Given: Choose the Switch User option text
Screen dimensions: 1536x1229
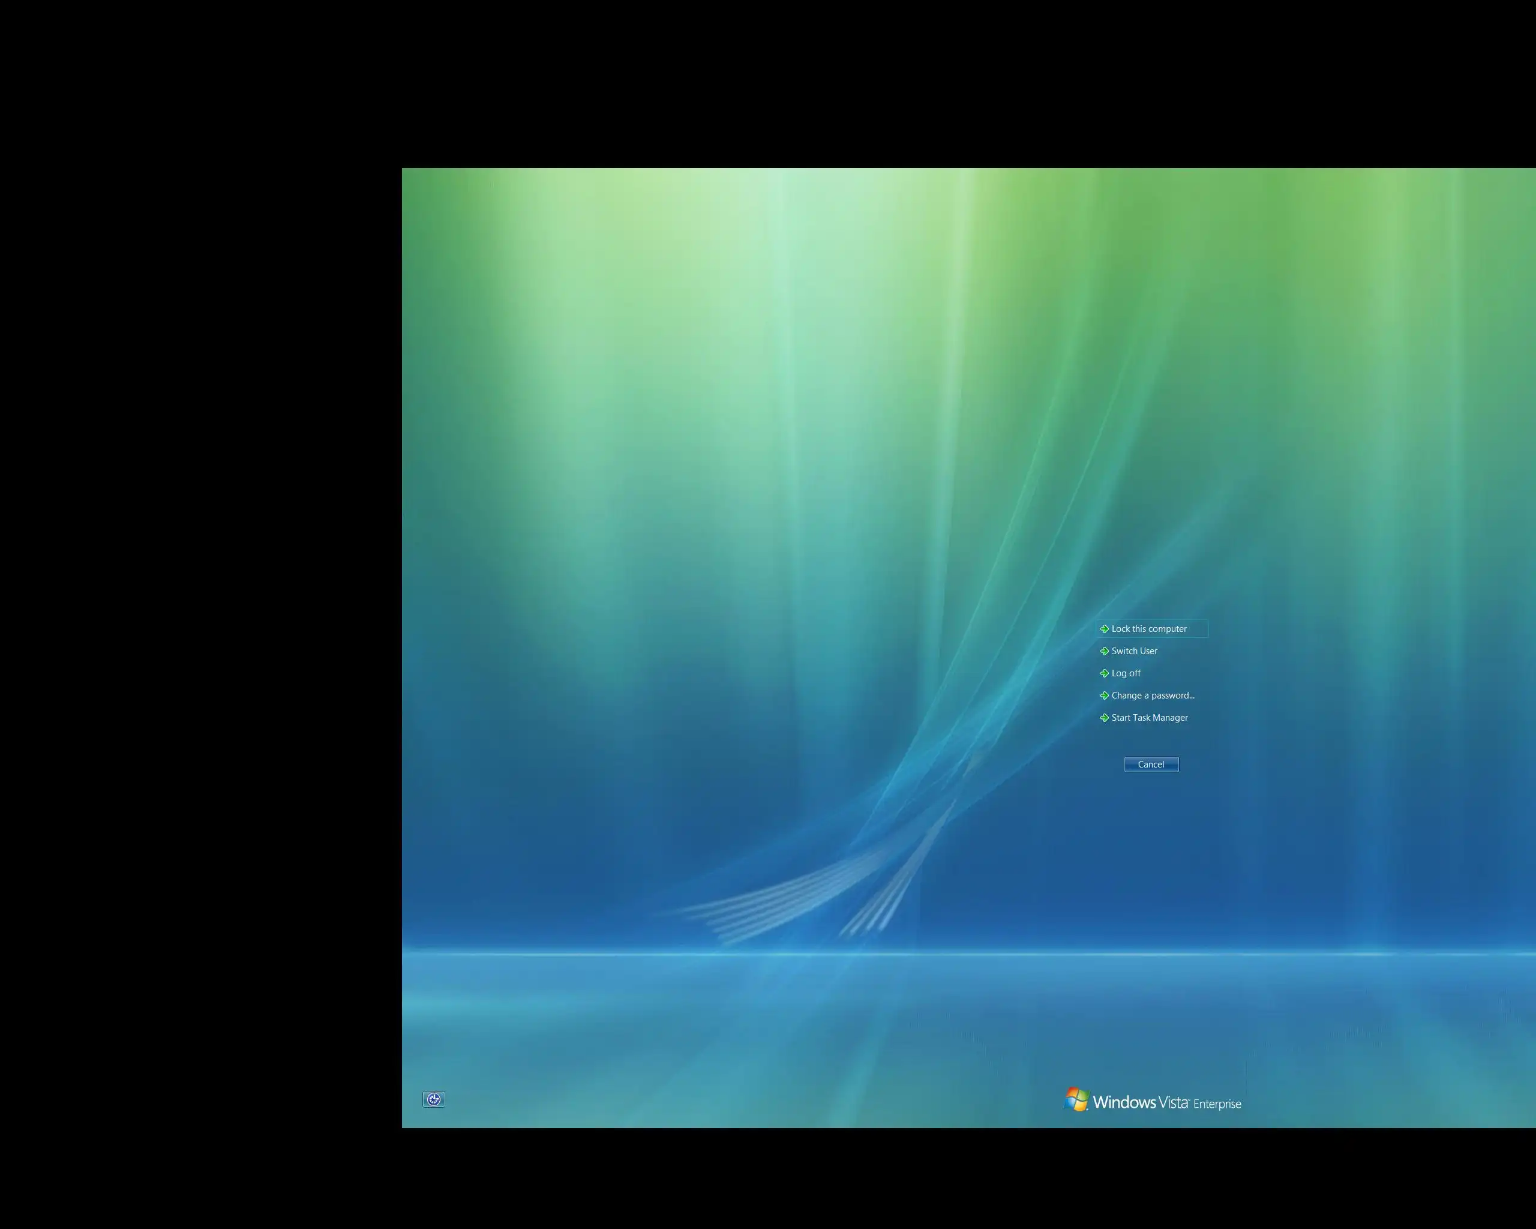Looking at the screenshot, I should pyautogui.click(x=1134, y=651).
